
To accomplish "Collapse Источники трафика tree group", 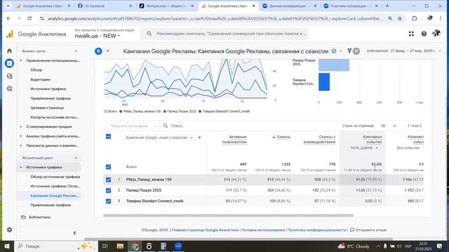I will point(21,167).
